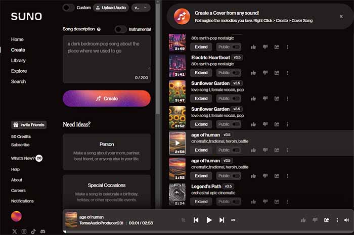This screenshot has height=235, width=354.
Task: Open the Subscribe link
Action: [x=20, y=145]
